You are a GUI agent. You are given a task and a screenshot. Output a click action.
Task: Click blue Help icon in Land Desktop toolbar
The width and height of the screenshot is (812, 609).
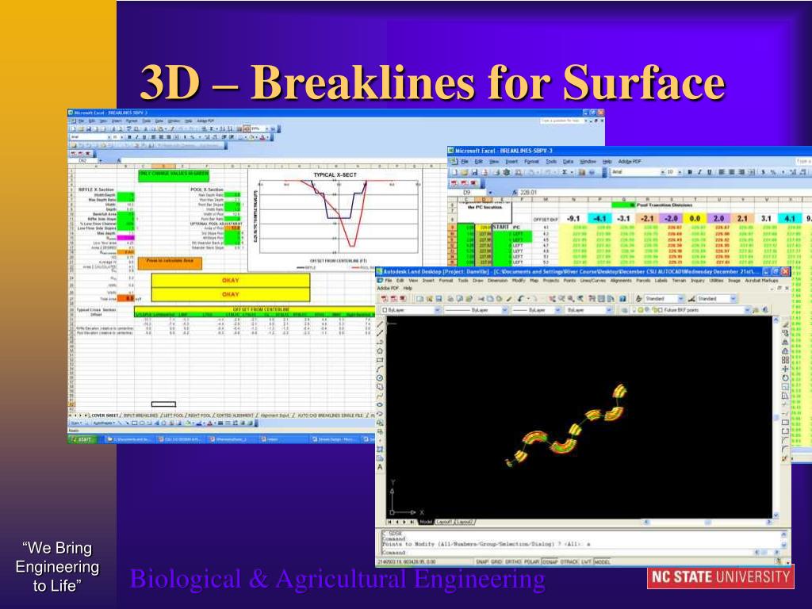pyautogui.click(x=622, y=298)
